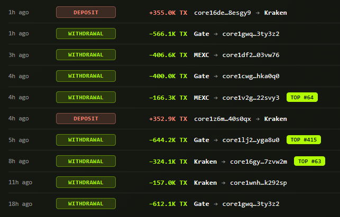Open address core16gy…7zvw2m
Image resolution: width=340 pixels, height=217 pixels.
coord(259,162)
